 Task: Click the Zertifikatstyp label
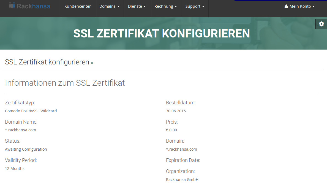[20, 103]
